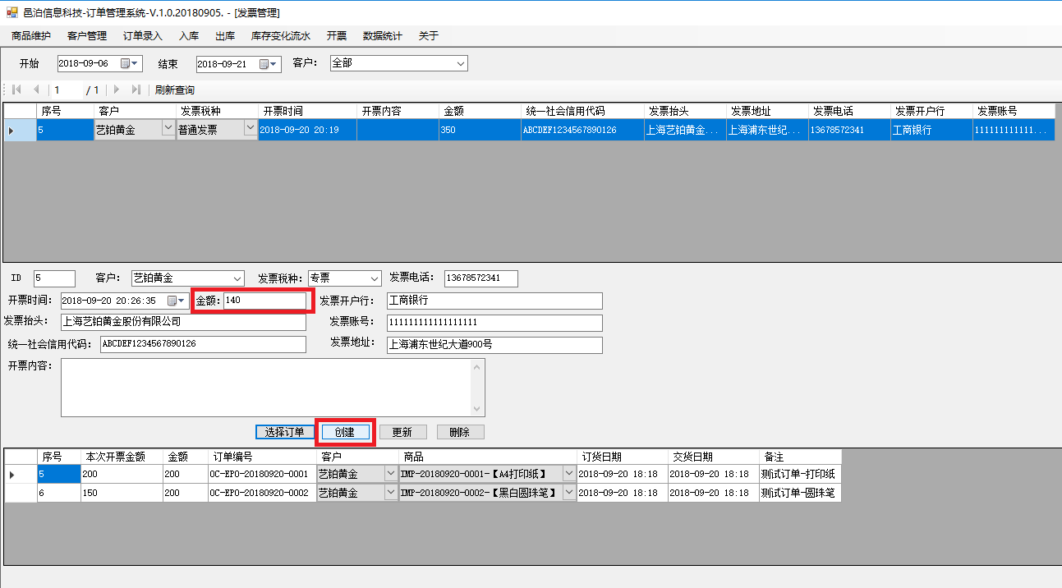Click scroll-down arrow of 开票内容 box
This screenshot has width=1062, height=588.
coord(477,408)
